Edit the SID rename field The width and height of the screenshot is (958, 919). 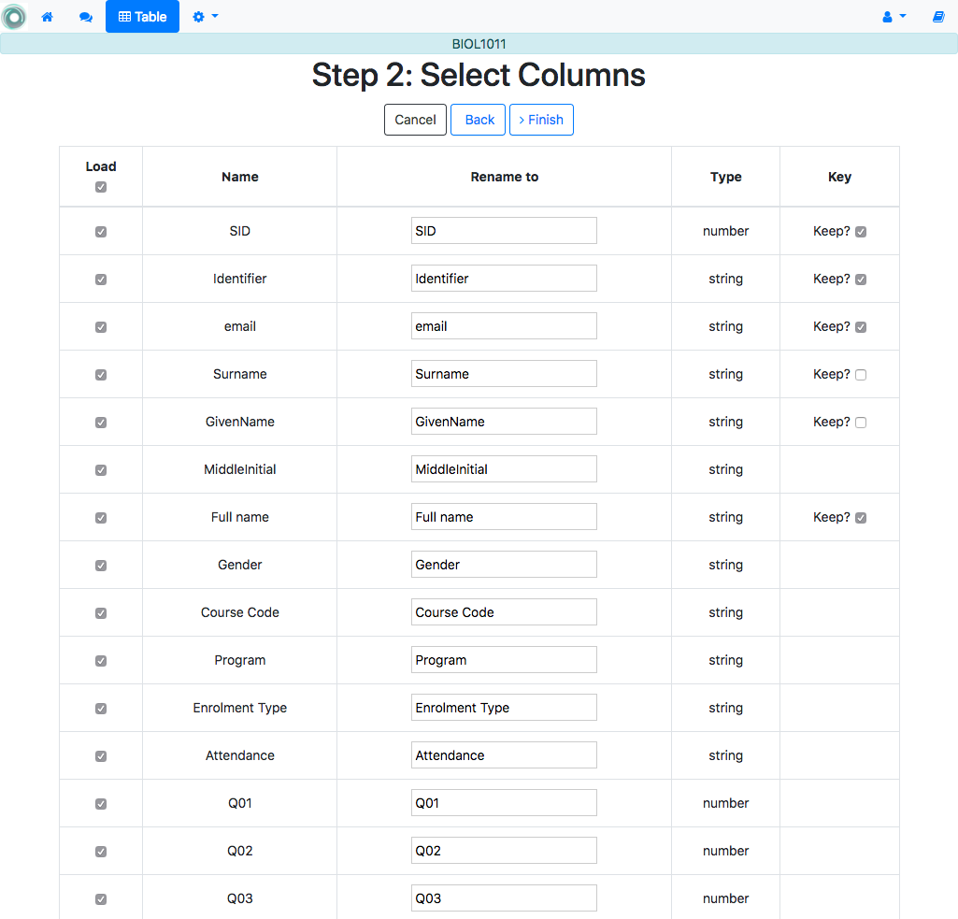(504, 230)
